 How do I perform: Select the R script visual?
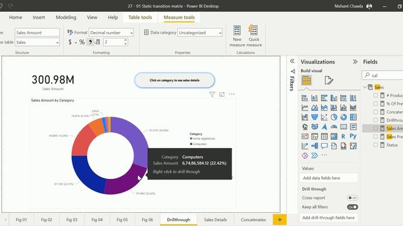pyautogui.click(x=343, y=136)
